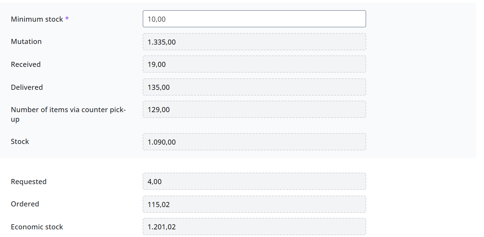
Task: Click the Minimum stock label
Action: (x=37, y=19)
